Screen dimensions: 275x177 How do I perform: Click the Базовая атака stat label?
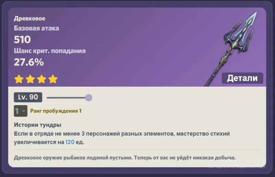pos(36,28)
